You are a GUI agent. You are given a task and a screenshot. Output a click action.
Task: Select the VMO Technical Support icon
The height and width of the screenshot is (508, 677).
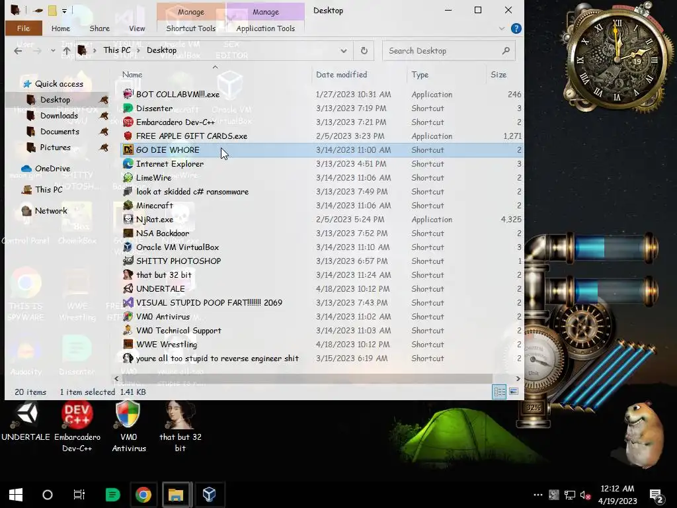pos(128,331)
